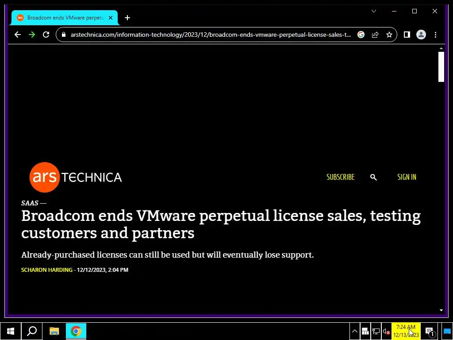Focus the arstechnica.com address bar
This screenshot has width=453, height=340.
211,35
